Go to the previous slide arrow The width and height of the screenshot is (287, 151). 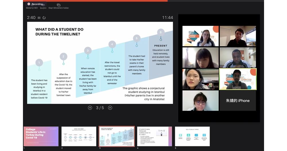tap(90, 108)
